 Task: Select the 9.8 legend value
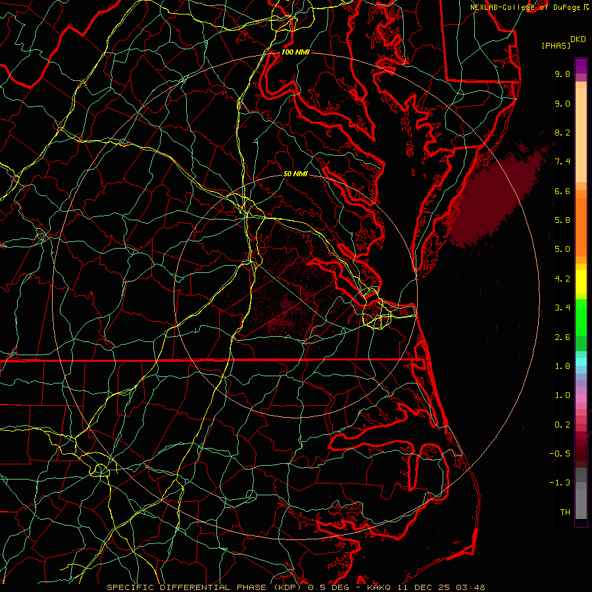562,74
